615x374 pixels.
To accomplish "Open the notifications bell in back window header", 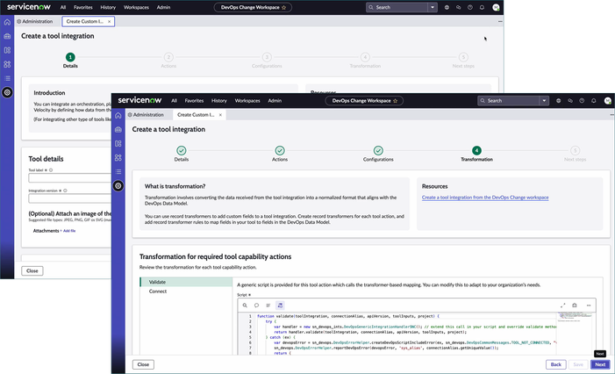I will [x=482, y=7].
